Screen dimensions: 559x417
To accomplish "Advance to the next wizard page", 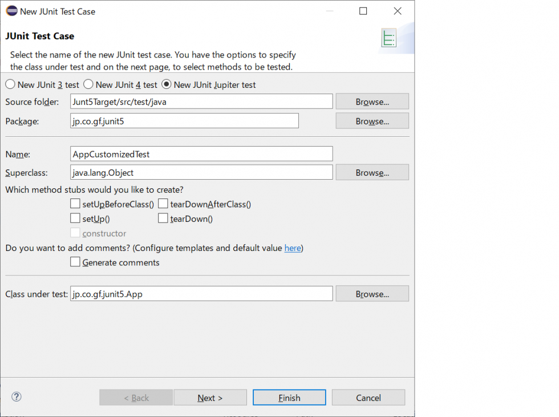I will point(210,397).
